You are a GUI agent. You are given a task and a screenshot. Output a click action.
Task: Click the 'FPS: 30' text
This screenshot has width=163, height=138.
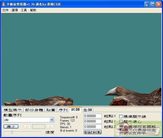(x=65, y=124)
